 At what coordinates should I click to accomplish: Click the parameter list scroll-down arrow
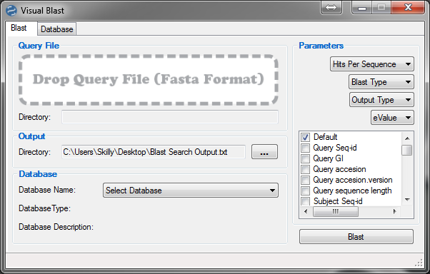pyautogui.click(x=407, y=200)
